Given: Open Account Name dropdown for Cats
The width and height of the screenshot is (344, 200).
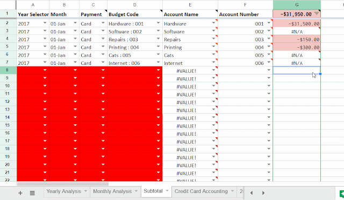Looking at the screenshot, I should pos(213,54).
